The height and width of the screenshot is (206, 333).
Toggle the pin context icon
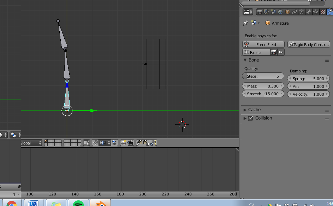pyautogui.click(x=246, y=23)
